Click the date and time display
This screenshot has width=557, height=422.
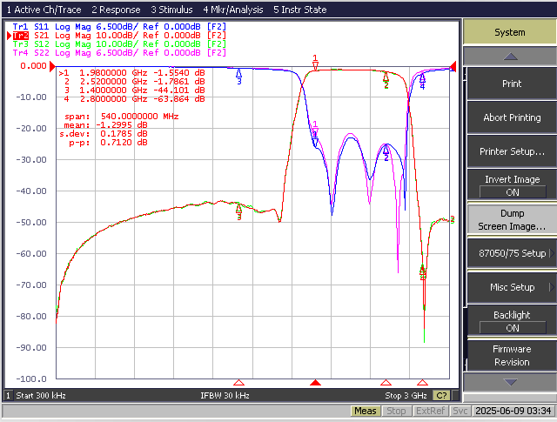coord(513,411)
